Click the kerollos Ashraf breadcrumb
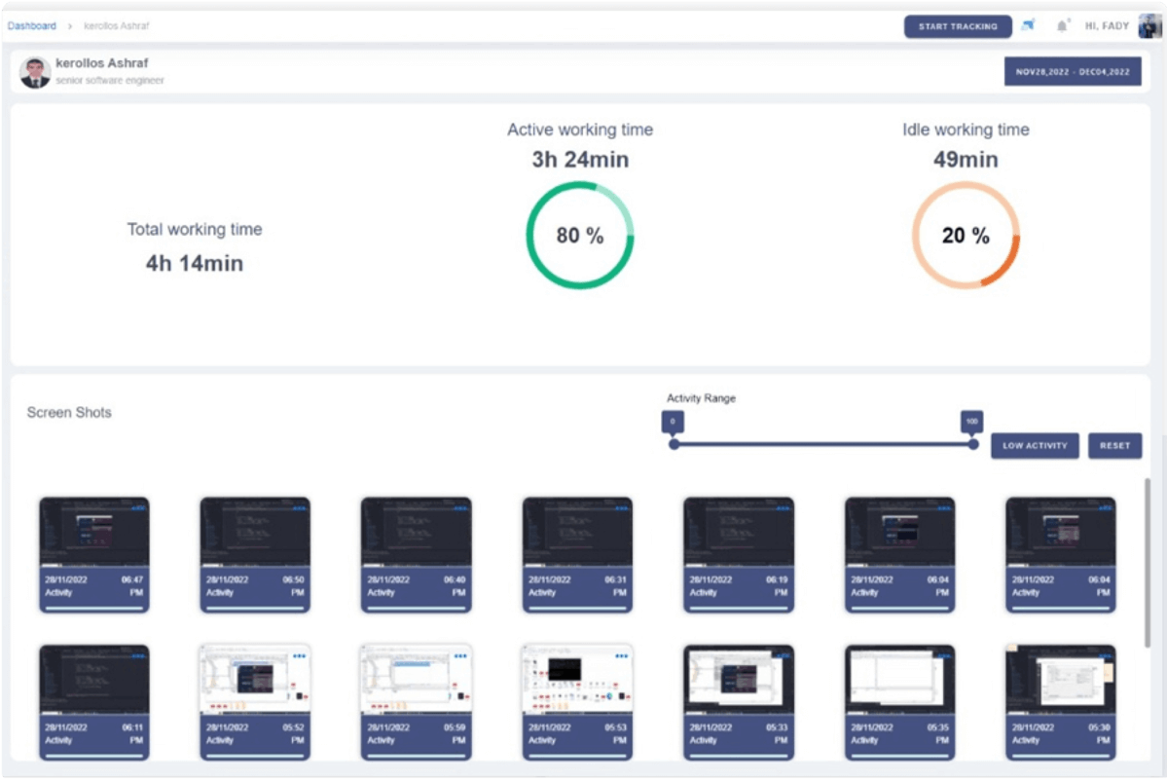The height and width of the screenshot is (782, 1167). pyautogui.click(x=116, y=26)
